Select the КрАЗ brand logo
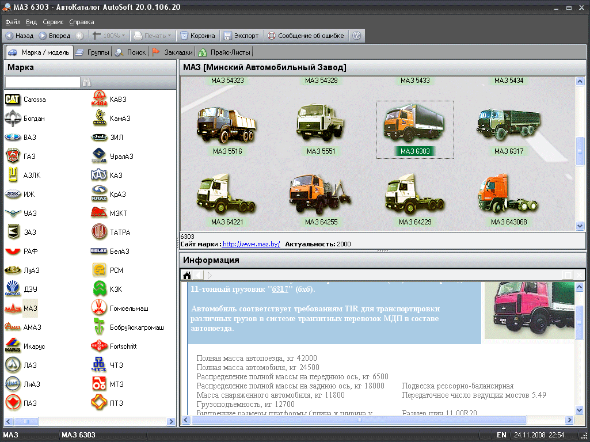 pyautogui.click(x=100, y=194)
